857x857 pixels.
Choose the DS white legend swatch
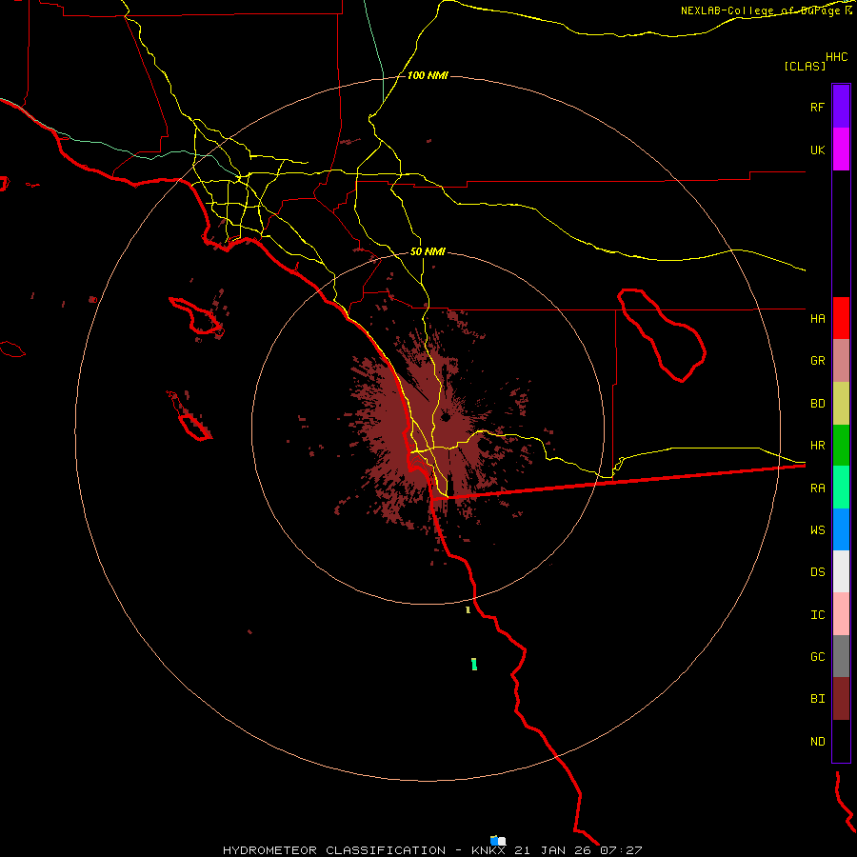[841, 571]
